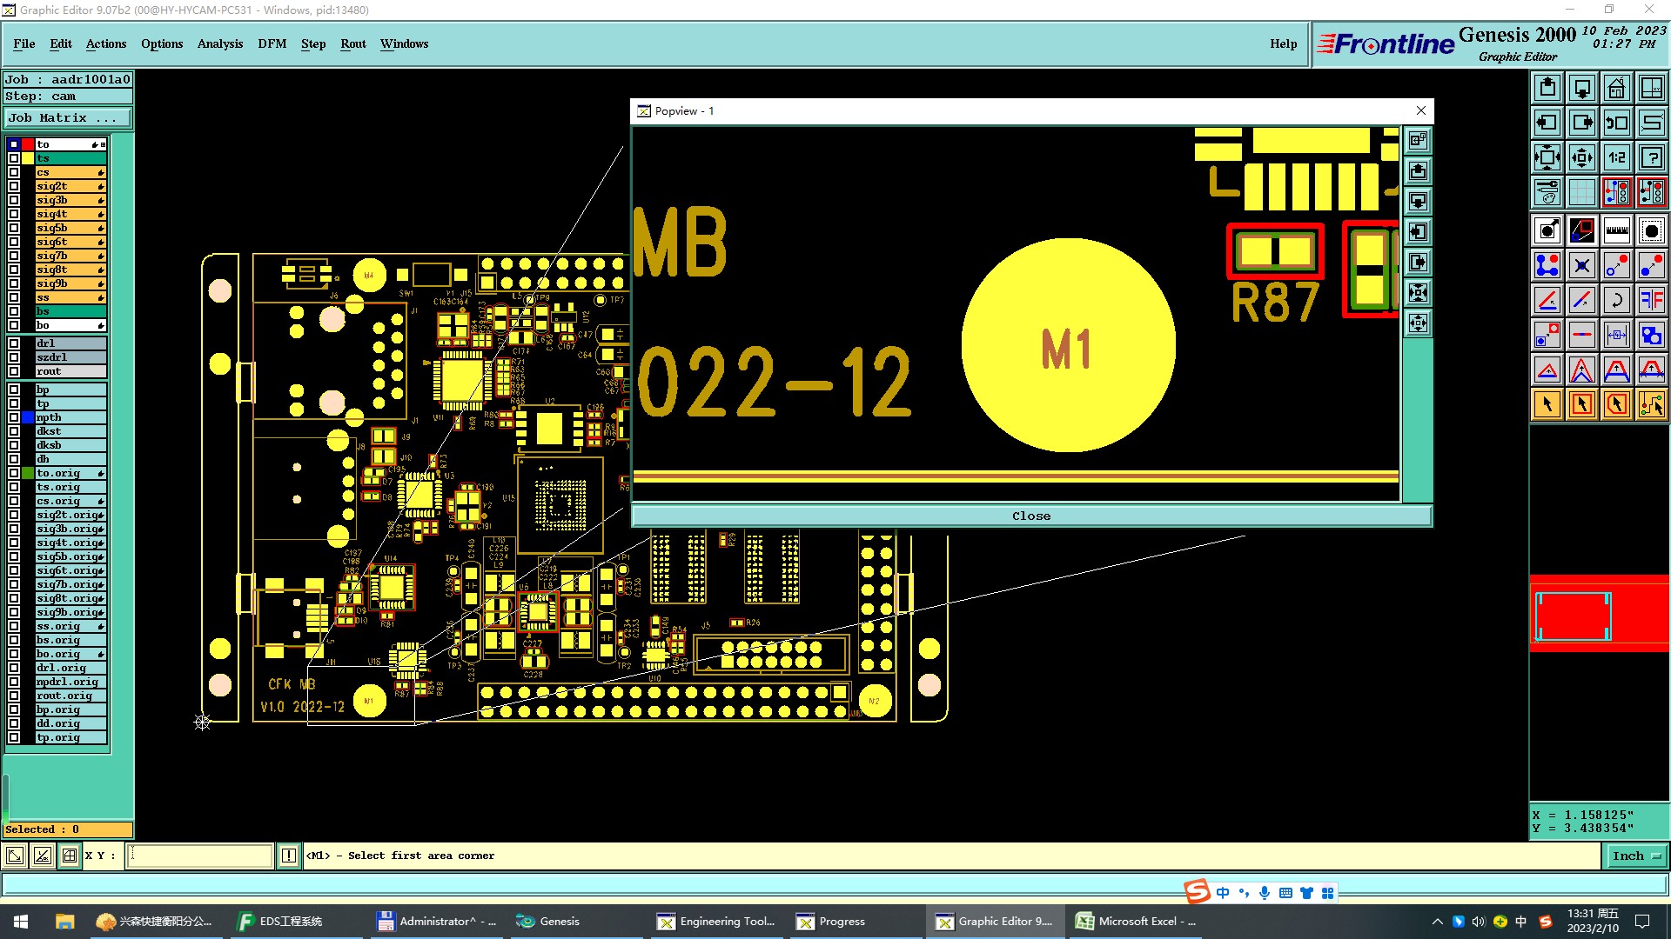This screenshot has width=1671, height=939.
Task: Click the bottom four-way arrows icon in Popview toolbar
Action: click(1418, 323)
